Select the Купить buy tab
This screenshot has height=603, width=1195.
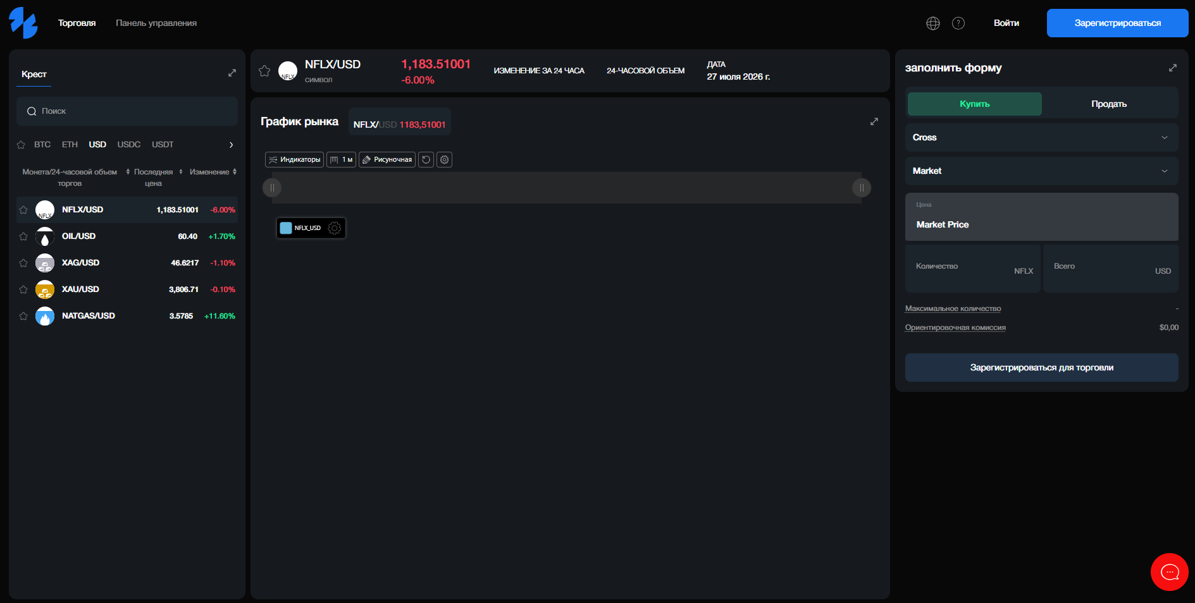point(975,104)
